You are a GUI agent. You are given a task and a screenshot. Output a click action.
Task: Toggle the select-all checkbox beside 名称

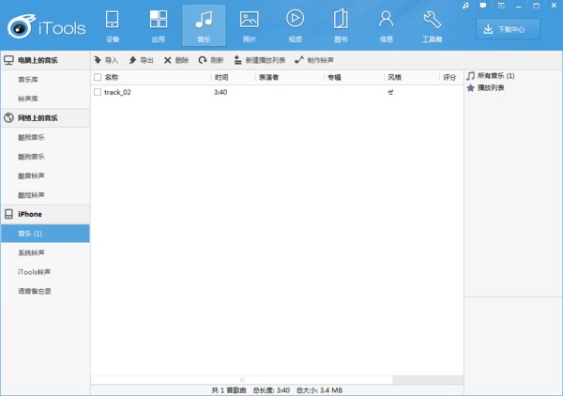(98, 77)
